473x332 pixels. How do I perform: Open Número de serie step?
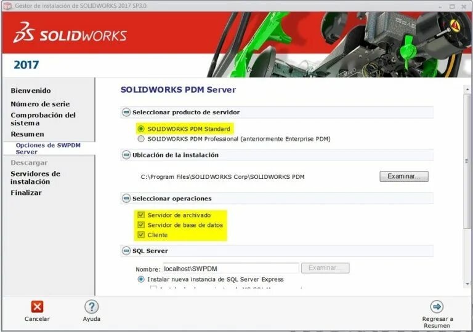coord(40,104)
